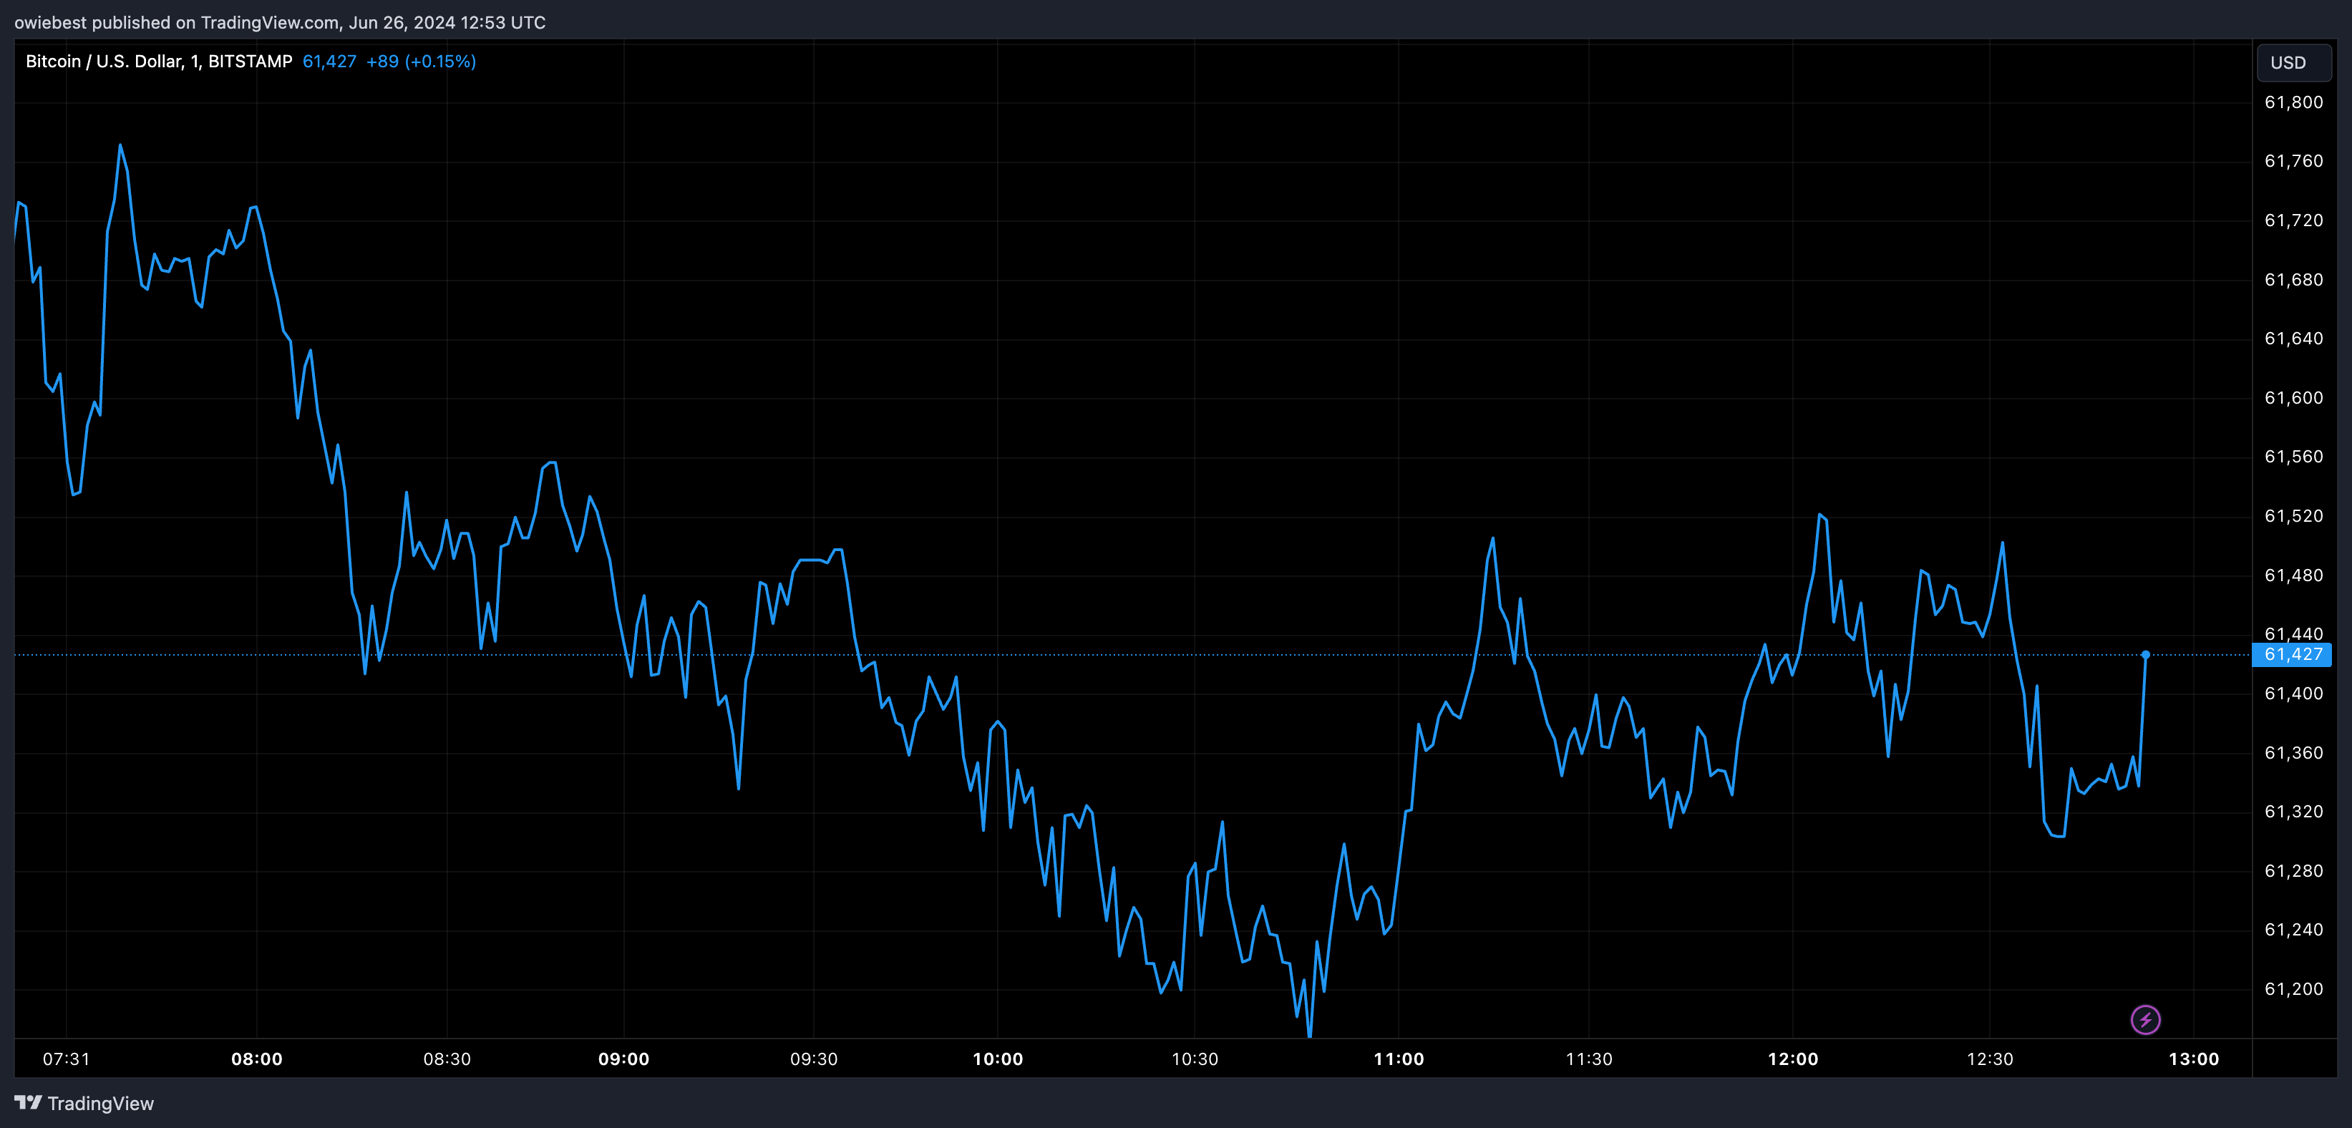Viewport: 2352px width, 1128px height.
Task: Click the 61,480 price axis label
Action: tap(2293, 575)
